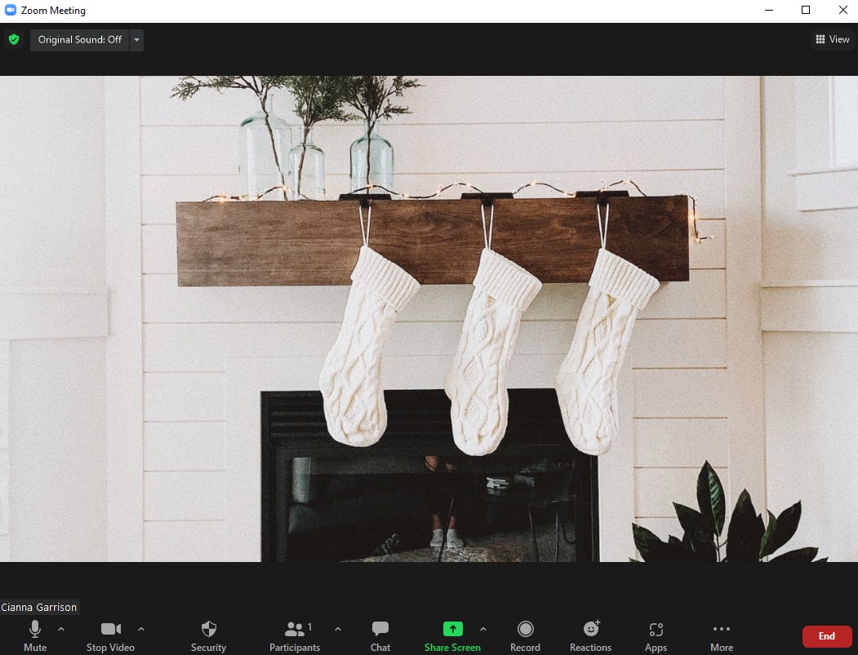The width and height of the screenshot is (858, 655).
Task: Open the Original Sound dropdown arrow
Action: [x=136, y=39]
